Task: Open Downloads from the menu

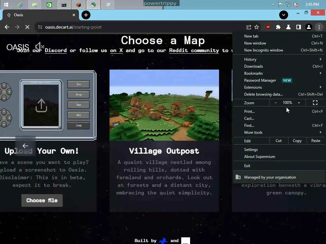Action: 280,66
